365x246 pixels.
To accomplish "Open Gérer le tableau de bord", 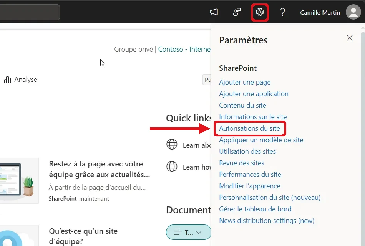I will [x=255, y=209].
